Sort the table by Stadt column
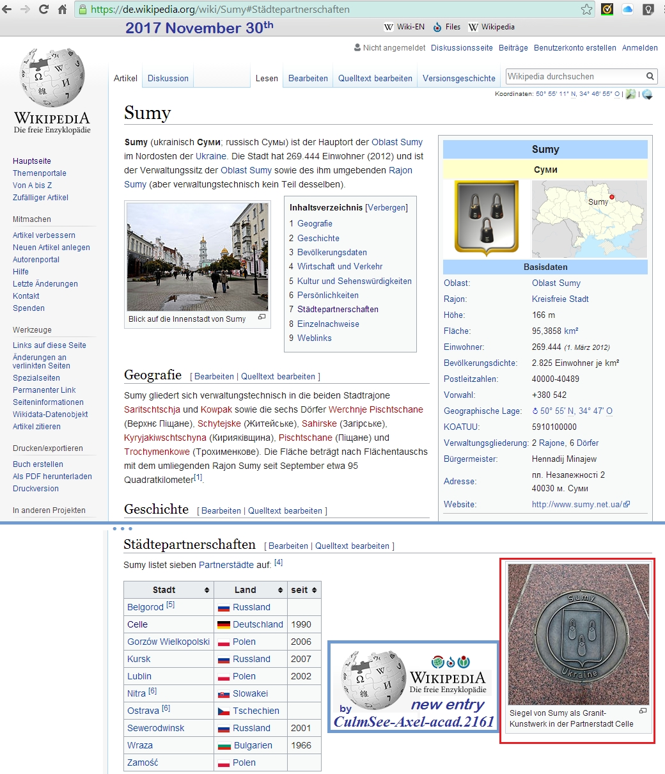The width and height of the screenshot is (665, 774). (207, 590)
